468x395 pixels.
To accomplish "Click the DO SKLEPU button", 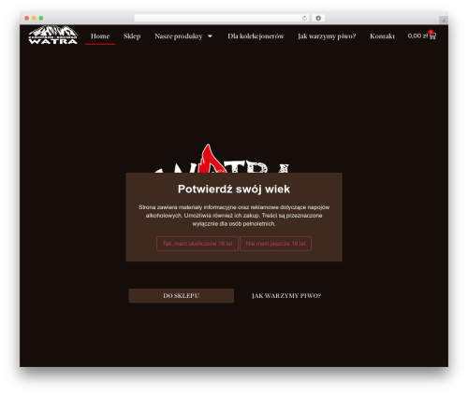I will (x=182, y=296).
